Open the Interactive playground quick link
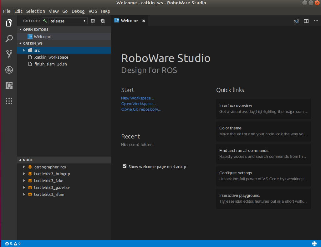This screenshot has width=321, height=247. [263, 199]
